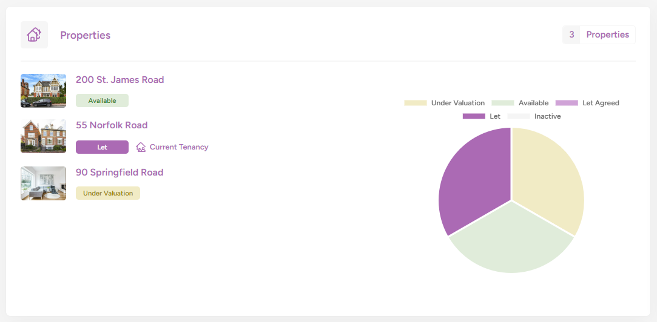The image size is (657, 322).
Task: Open the 200 St. James Road property
Action: point(120,80)
